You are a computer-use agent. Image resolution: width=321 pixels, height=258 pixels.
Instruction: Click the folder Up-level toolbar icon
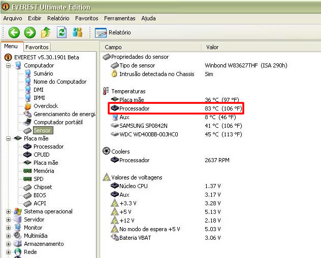46,32
